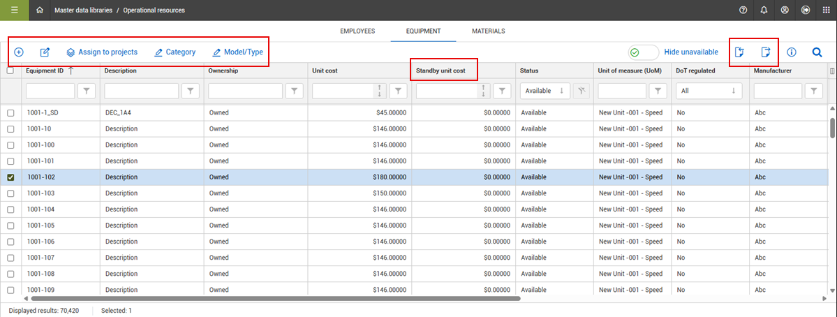Click the information circle icon
Image resolution: width=837 pixels, height=317 pixels.
[x=792, y=52]
